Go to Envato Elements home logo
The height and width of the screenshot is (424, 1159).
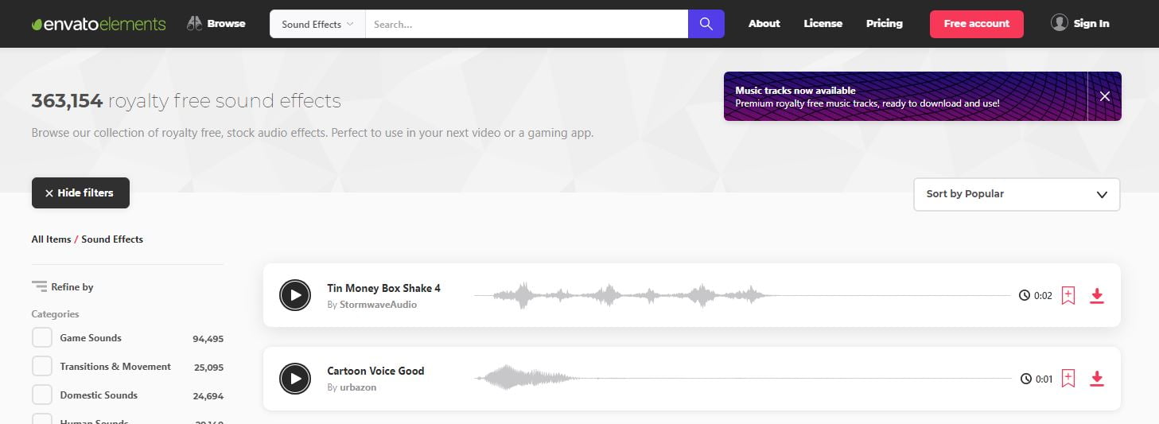[99, 24]
